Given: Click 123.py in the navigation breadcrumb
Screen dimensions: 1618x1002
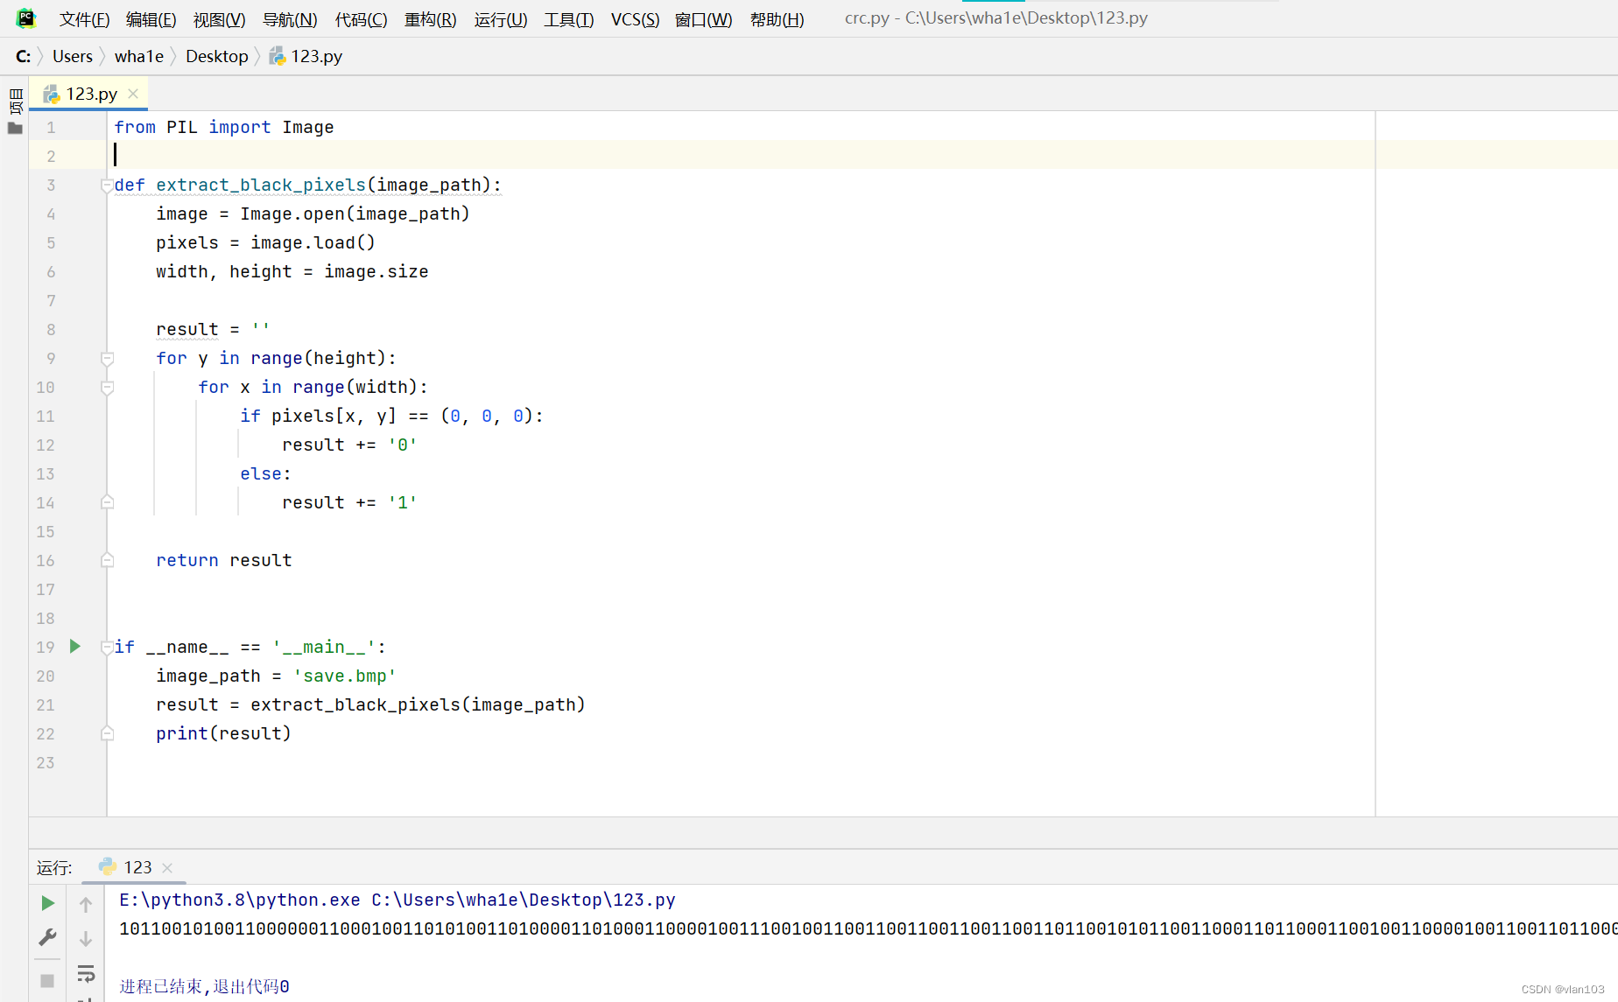Looking at the screenshot, I should [315, 57].
